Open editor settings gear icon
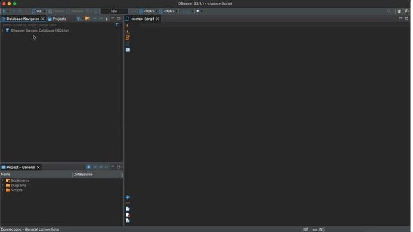Screen dimensions: 413x232 128,198
